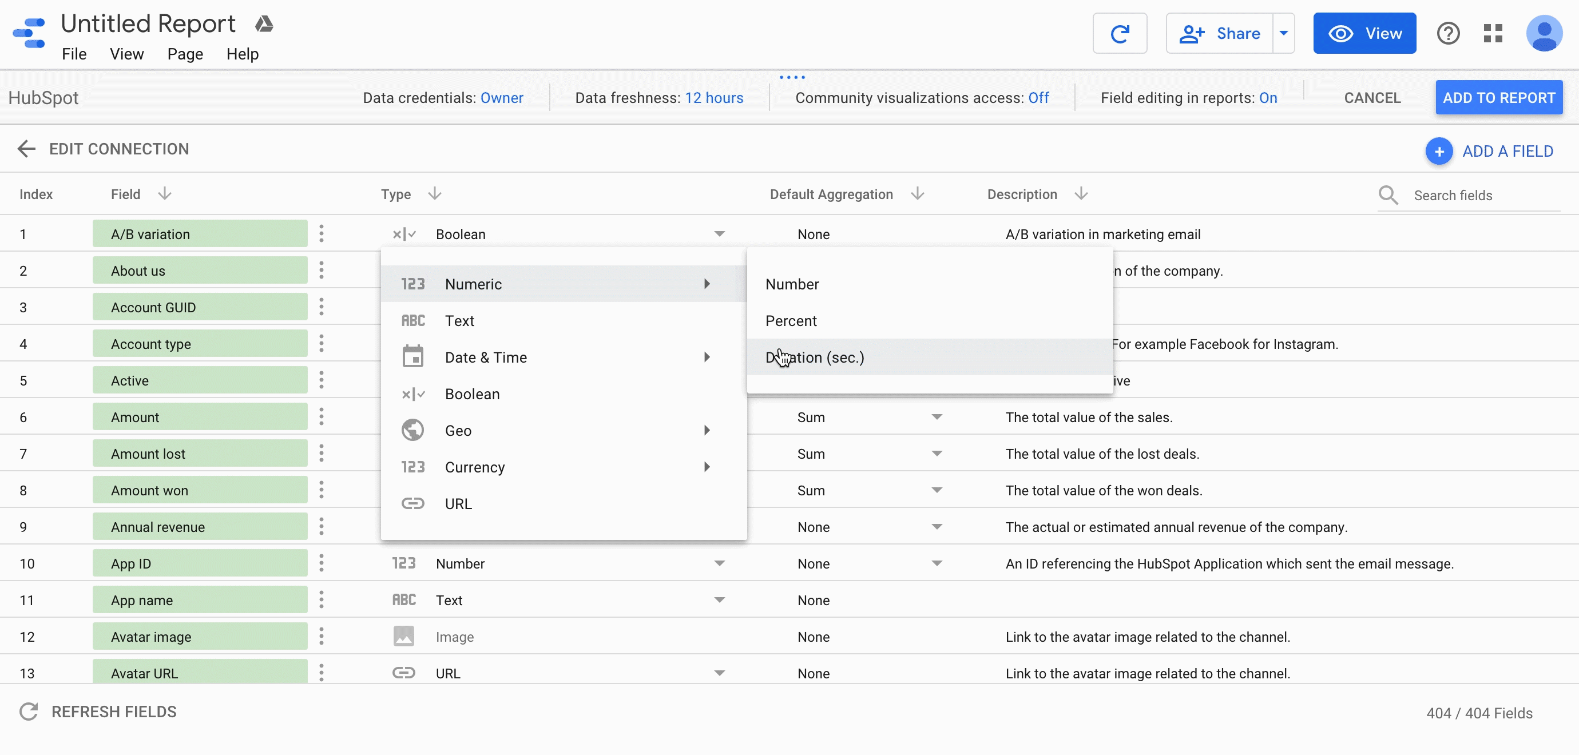Select URL in type menu
The height and width of the screenshot is (755, 1579).
click(564, 504)
